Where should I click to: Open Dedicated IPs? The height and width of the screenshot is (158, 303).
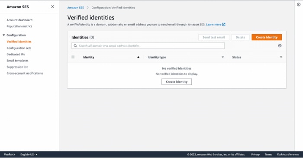pyautogui.click(x=16, y=55)
